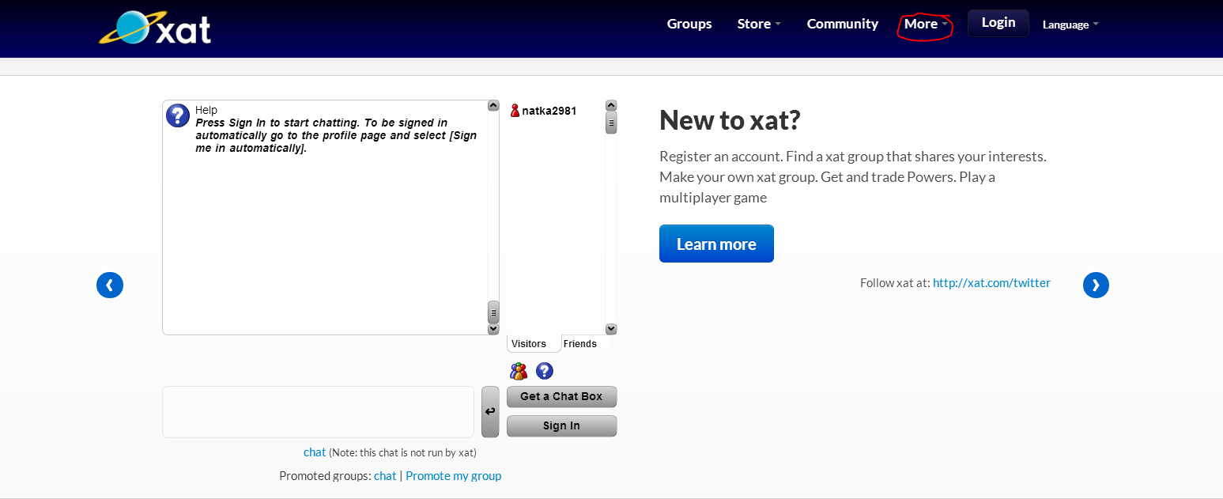Screen dimensions: 1223x499
Task: Open the promoted group chat link
Action: pyautogui.click(x=385, y=475)
